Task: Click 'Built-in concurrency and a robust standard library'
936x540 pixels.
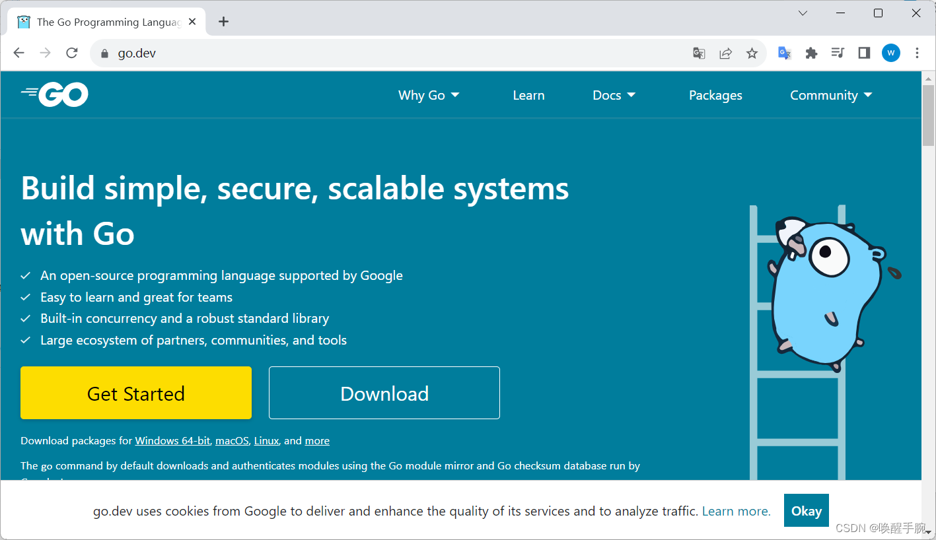Action: pos(184,318)
